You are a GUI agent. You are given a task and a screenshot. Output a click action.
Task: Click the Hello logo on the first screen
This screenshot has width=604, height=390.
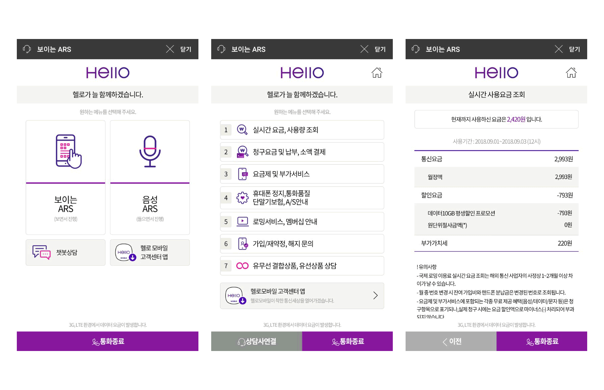point(108,73)
